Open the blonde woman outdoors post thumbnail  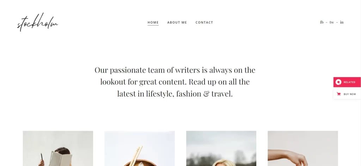click(x=221, y=148)
